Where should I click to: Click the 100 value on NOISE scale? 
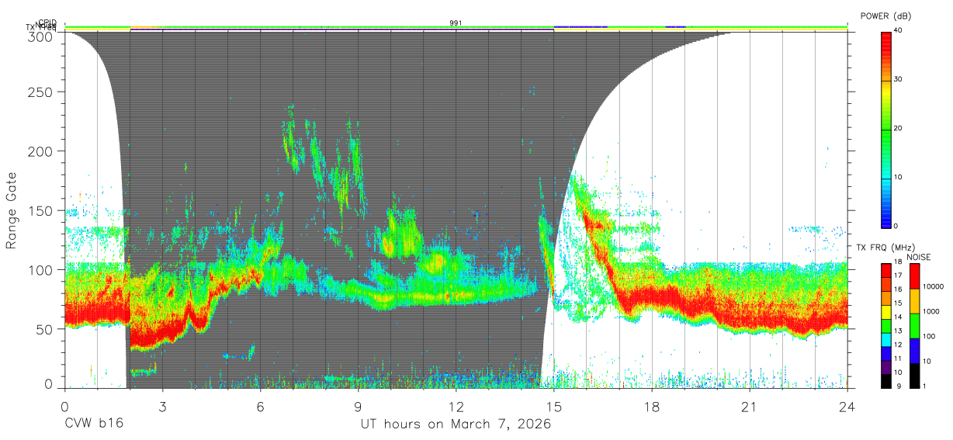[929, 337]
